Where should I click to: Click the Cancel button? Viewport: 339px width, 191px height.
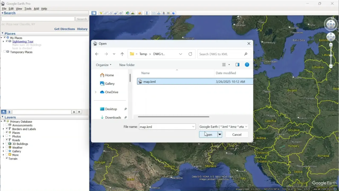tap(237, 134)
